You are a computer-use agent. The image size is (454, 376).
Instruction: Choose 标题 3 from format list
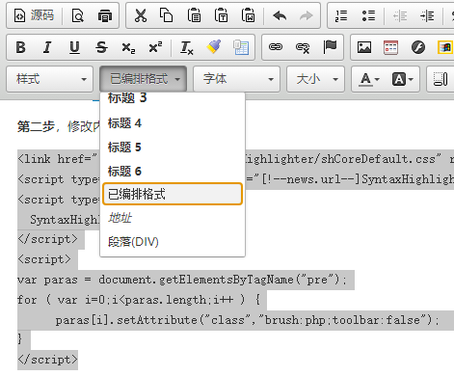pyautogui.click(x=173, y=98)
